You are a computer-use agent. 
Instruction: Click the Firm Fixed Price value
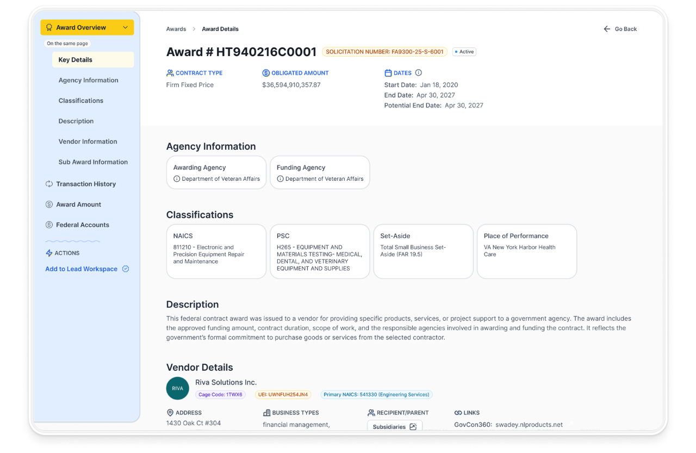point(190,85)
